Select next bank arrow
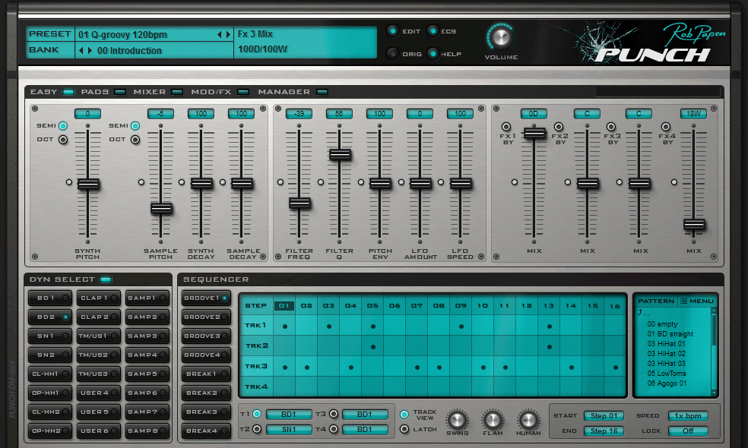The width and height of the screenshot is (748, 448). [90, 50]
